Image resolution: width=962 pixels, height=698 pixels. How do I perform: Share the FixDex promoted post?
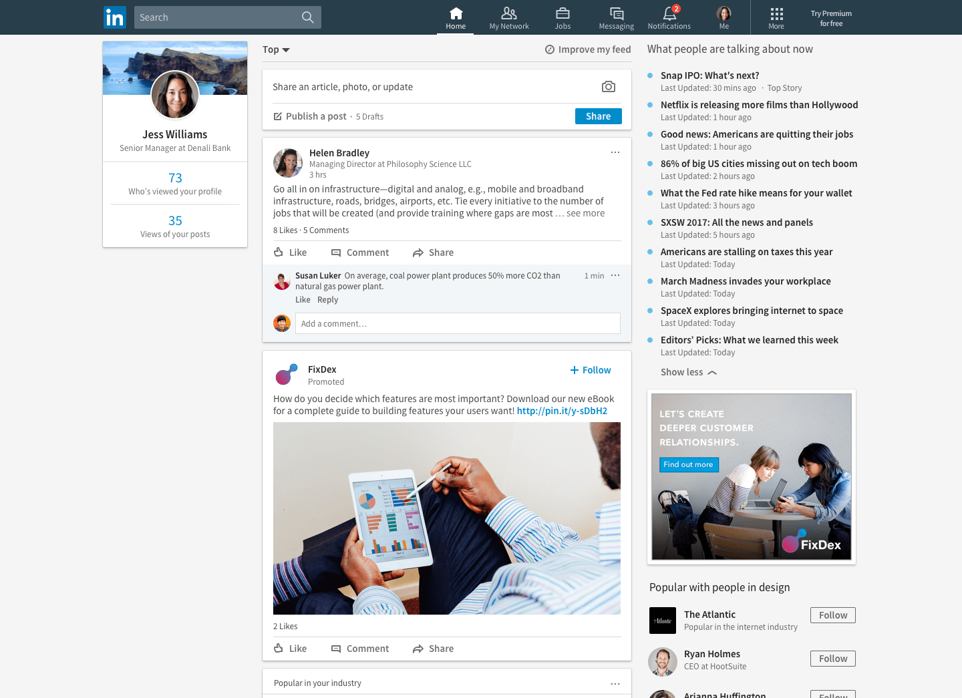coord(433,649)
